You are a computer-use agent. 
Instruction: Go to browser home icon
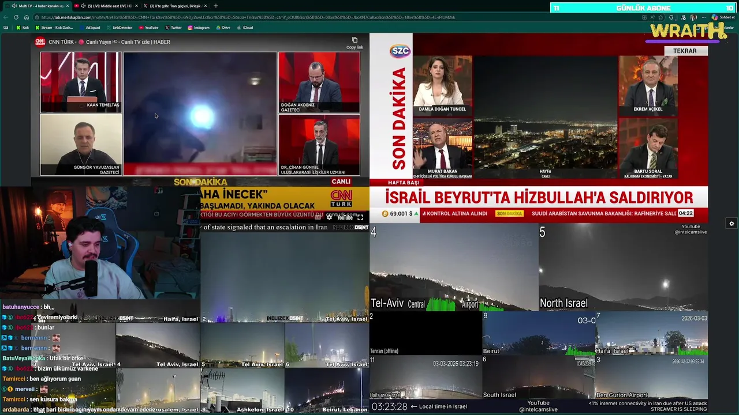[x=26, y=17]
